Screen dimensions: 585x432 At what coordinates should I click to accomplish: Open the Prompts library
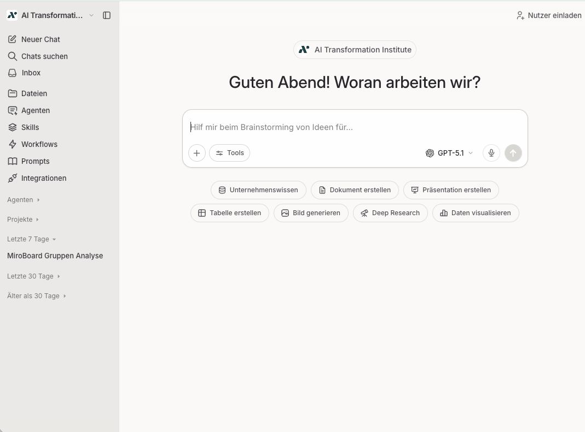(x=35, y=161)
